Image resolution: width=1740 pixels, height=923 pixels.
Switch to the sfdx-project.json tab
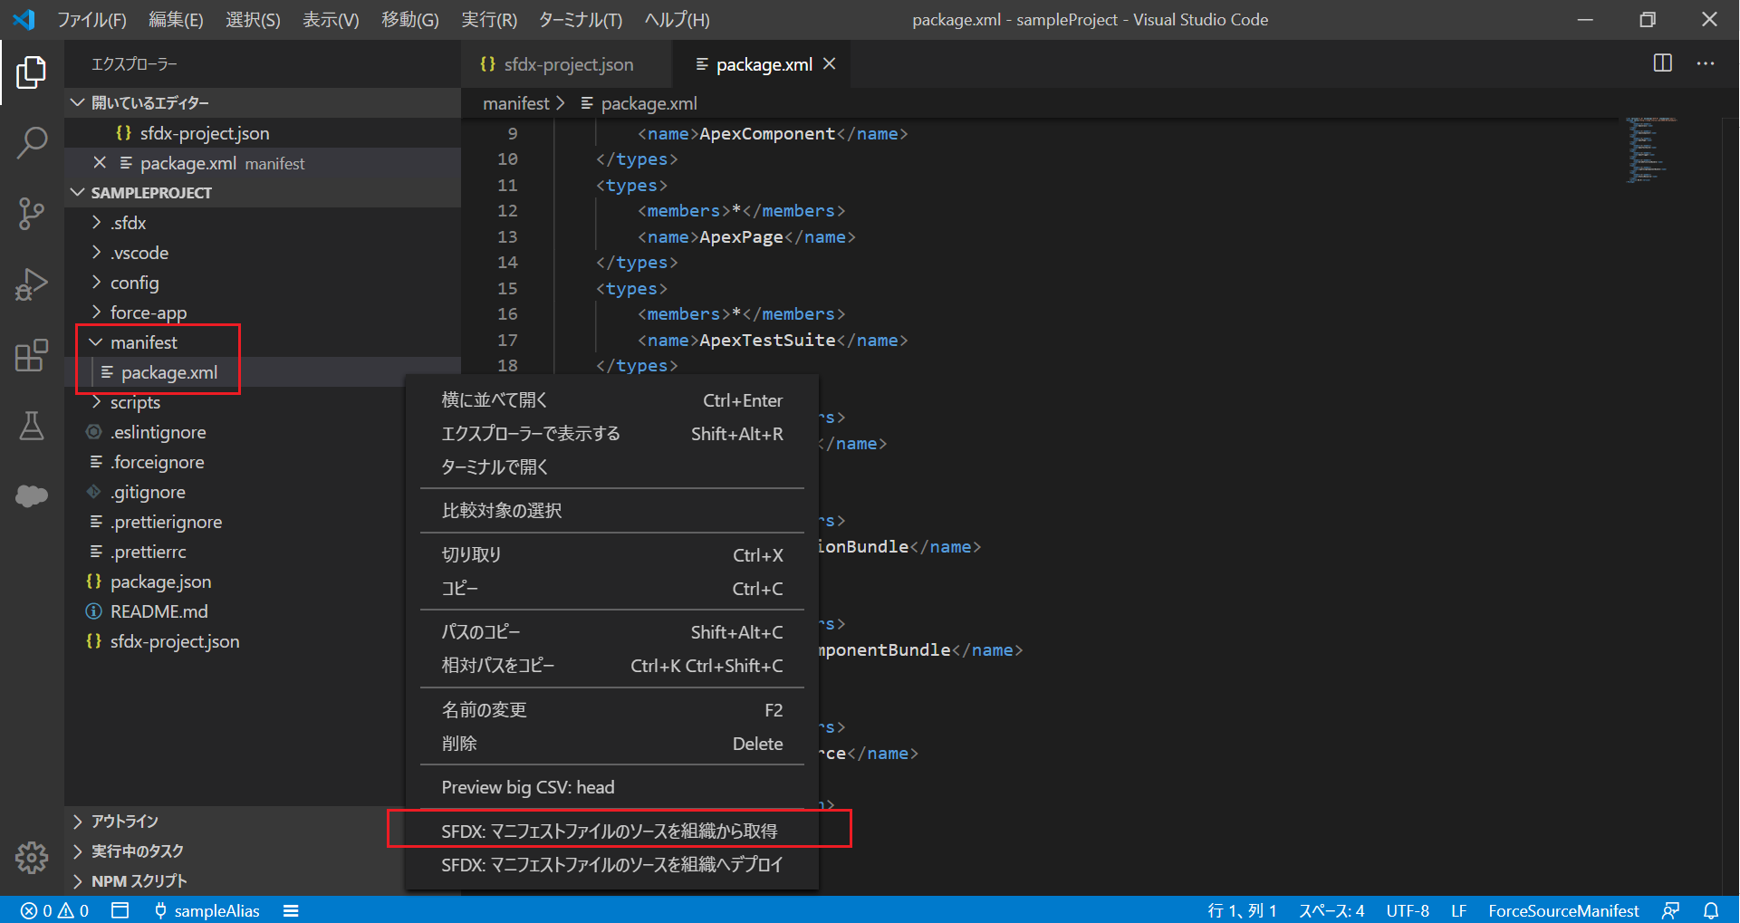tap(567, 64)
